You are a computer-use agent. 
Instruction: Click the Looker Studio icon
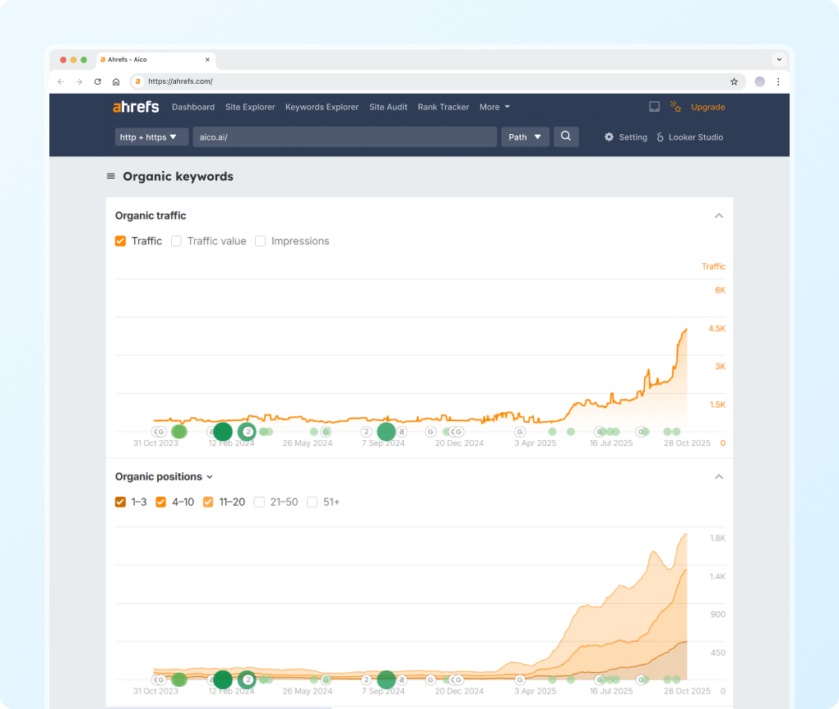[660, 137]
